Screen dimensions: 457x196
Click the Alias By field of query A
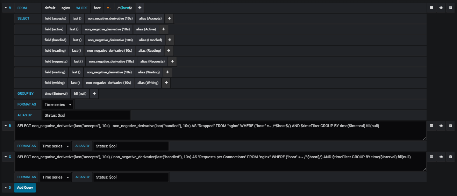[x=86, y=115]
